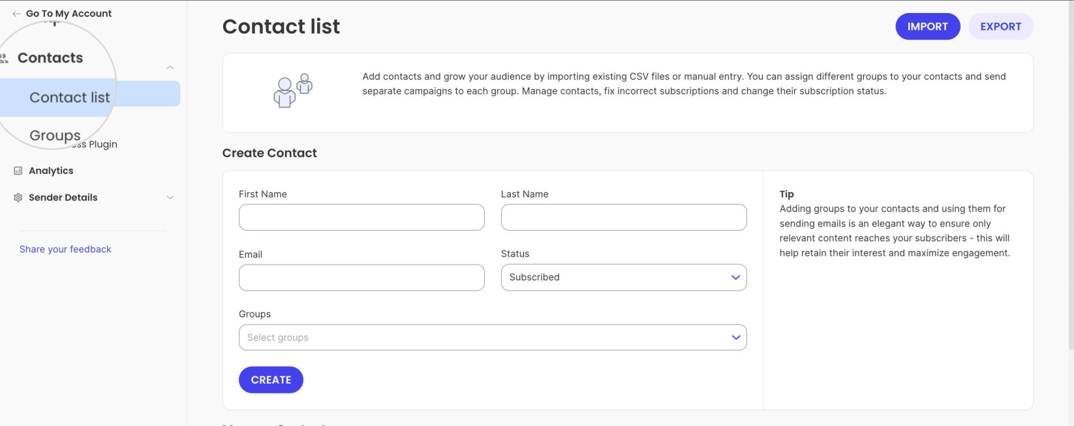Expand the Sender Details chevron

coord(170,197)
